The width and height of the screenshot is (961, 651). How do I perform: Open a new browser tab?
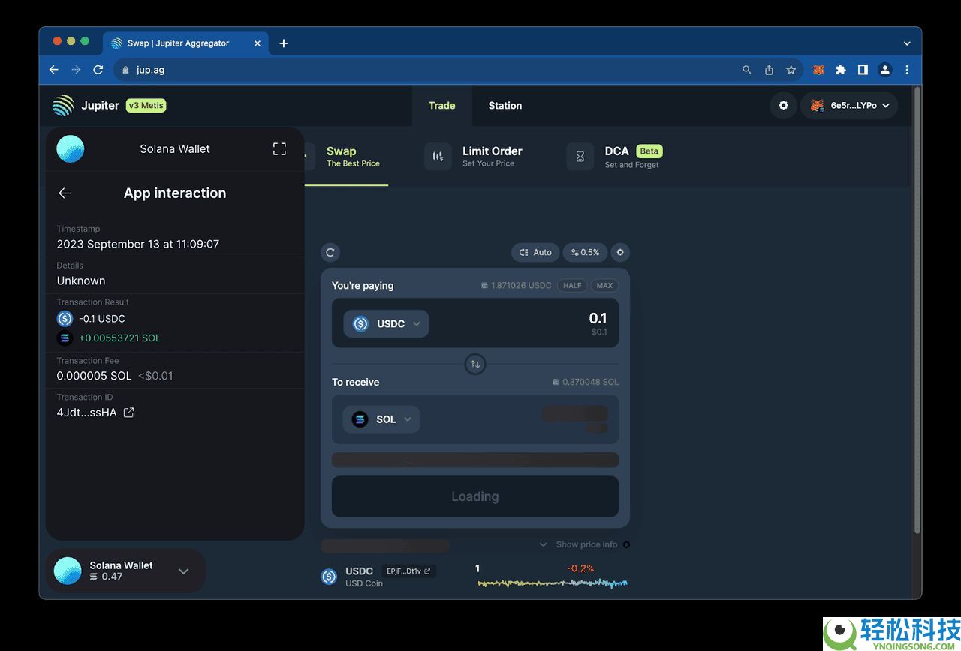click(x=283, y=43)
